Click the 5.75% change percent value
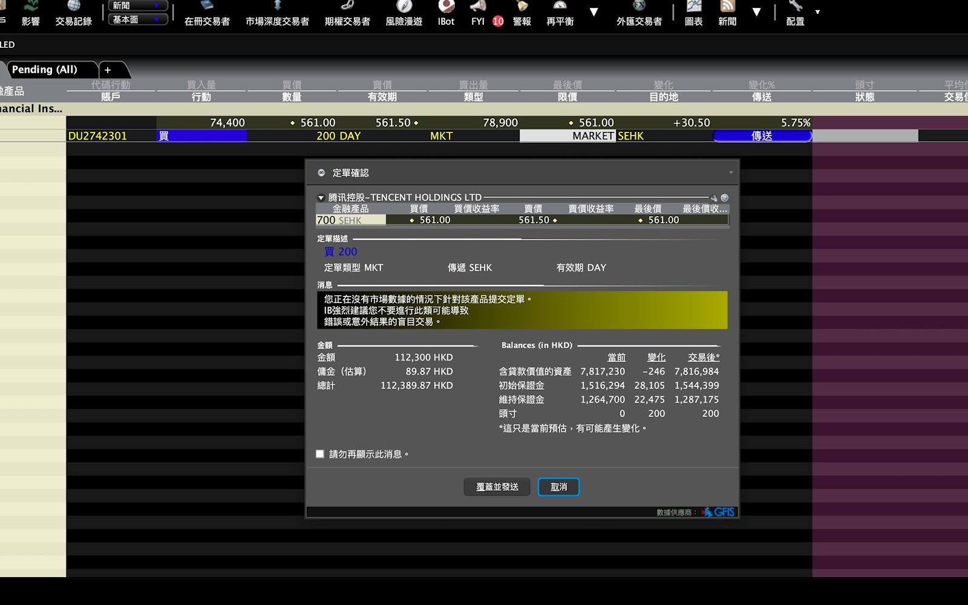The width and height of the screenshot is (968, 605). [x=796, y=123]
